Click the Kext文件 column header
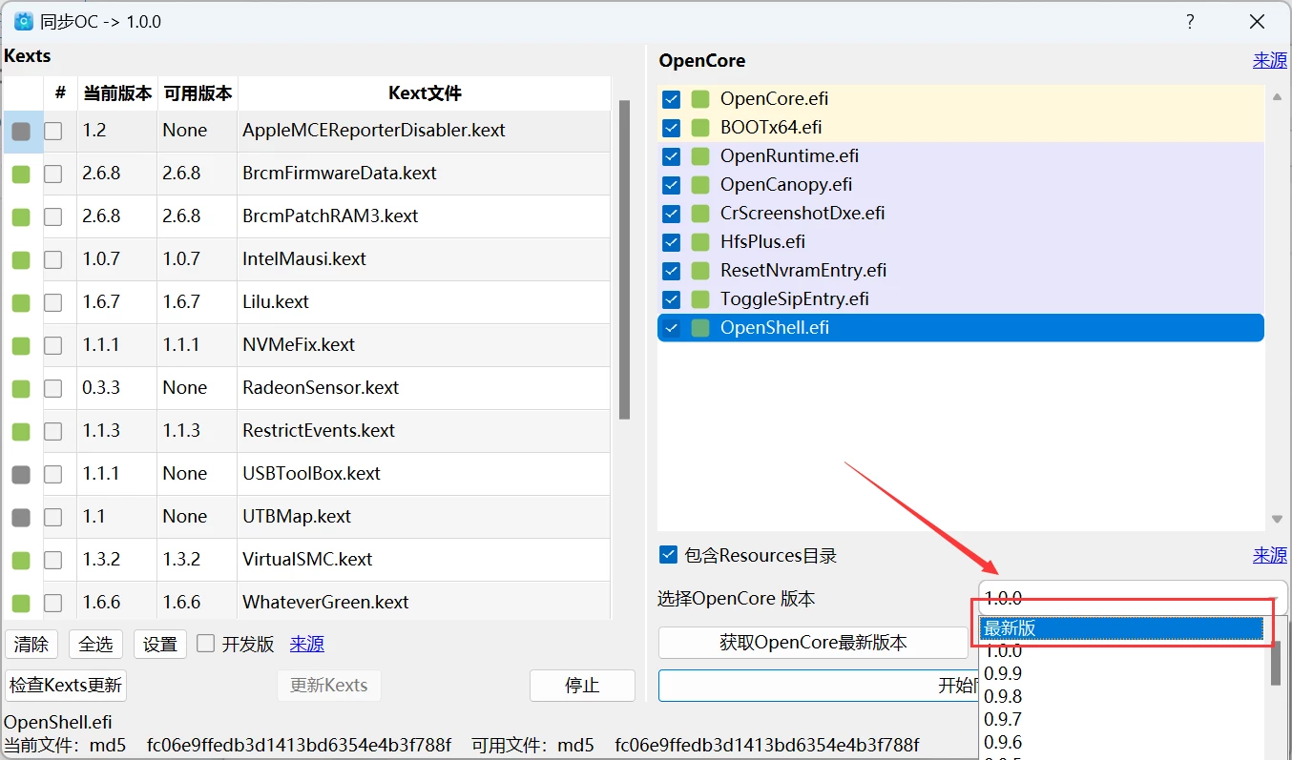This screenshot has width=1292, height=760. pyautogui.click(x=424, y=93)
